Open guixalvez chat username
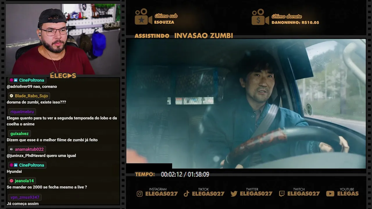The height and width of the screenshot is (209, 372). coord(19,134)
